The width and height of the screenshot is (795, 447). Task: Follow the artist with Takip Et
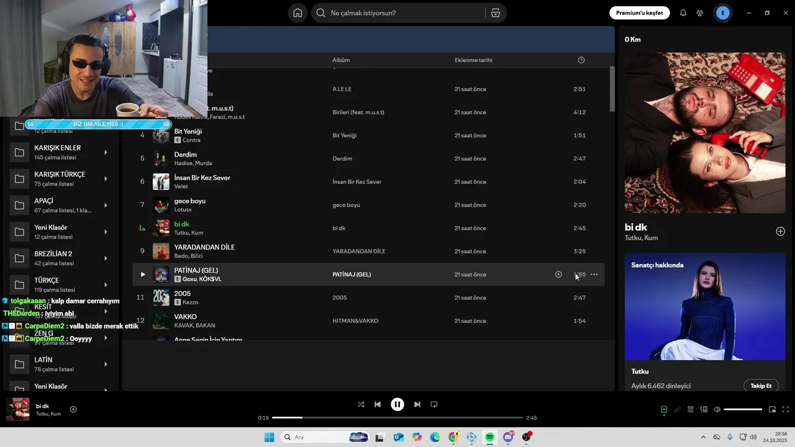click(x=761, y=386)
